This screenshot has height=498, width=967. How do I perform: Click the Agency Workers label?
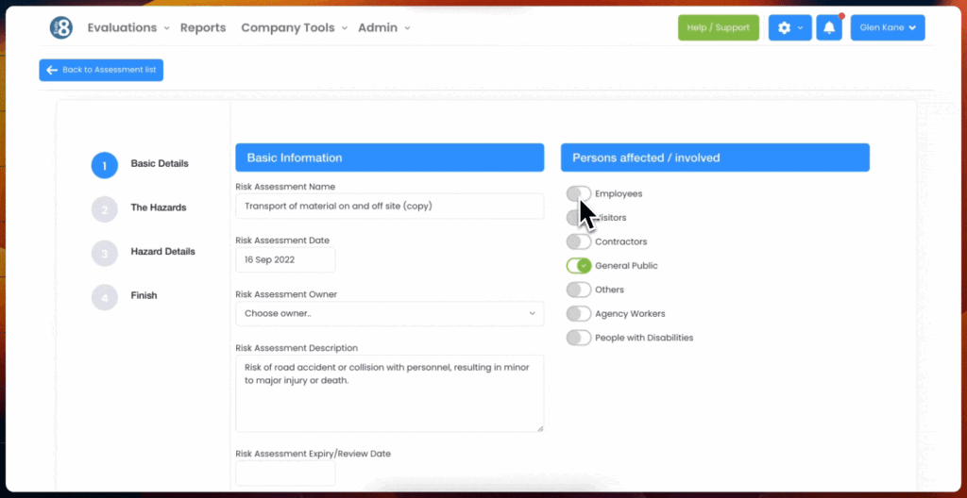(630, 314)
